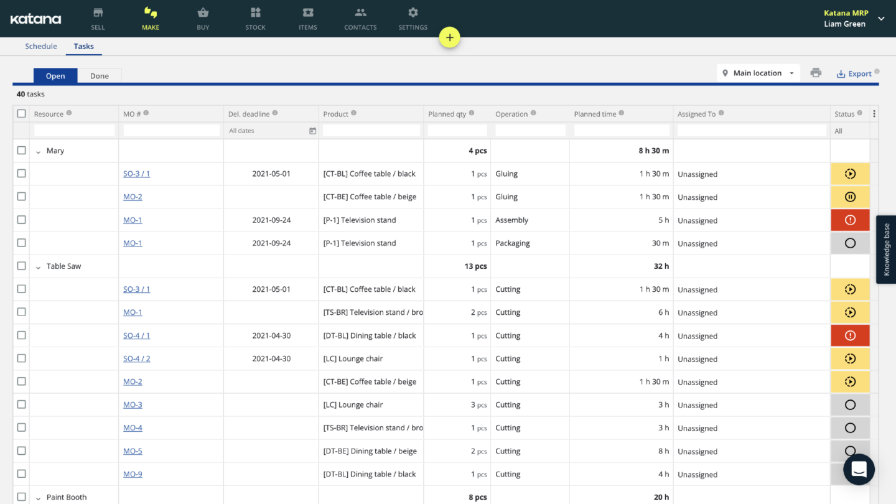Check the Mary resource group checkbox
The image size is (896, 504).
(22, 151)
